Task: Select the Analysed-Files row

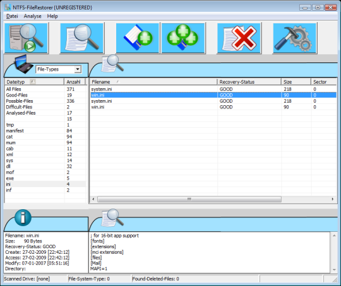Action: [x=45, y=113]
